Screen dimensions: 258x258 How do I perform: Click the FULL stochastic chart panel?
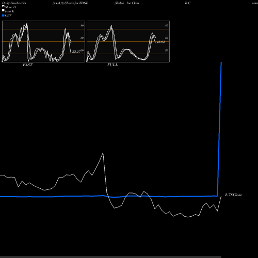point(128,41)
